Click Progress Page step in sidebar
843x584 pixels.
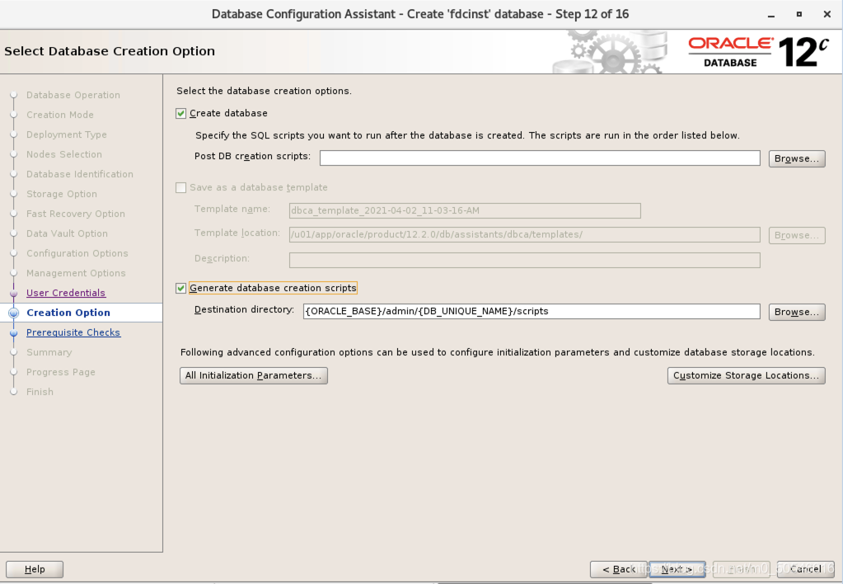click(x=61, y=372)
